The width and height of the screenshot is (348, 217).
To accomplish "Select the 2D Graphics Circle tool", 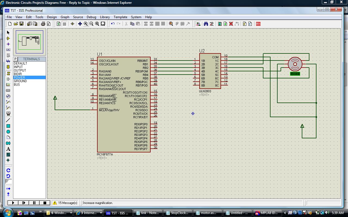I will point(8,132).
